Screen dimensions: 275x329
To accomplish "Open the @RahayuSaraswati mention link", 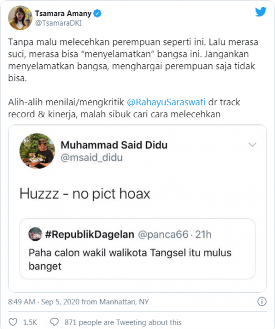I will click(x=166, y=102).
